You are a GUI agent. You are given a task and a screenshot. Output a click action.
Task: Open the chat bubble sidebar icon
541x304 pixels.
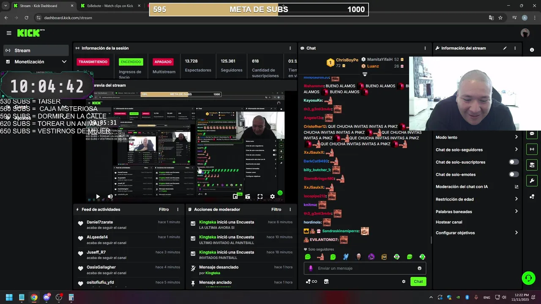point(532,134)
